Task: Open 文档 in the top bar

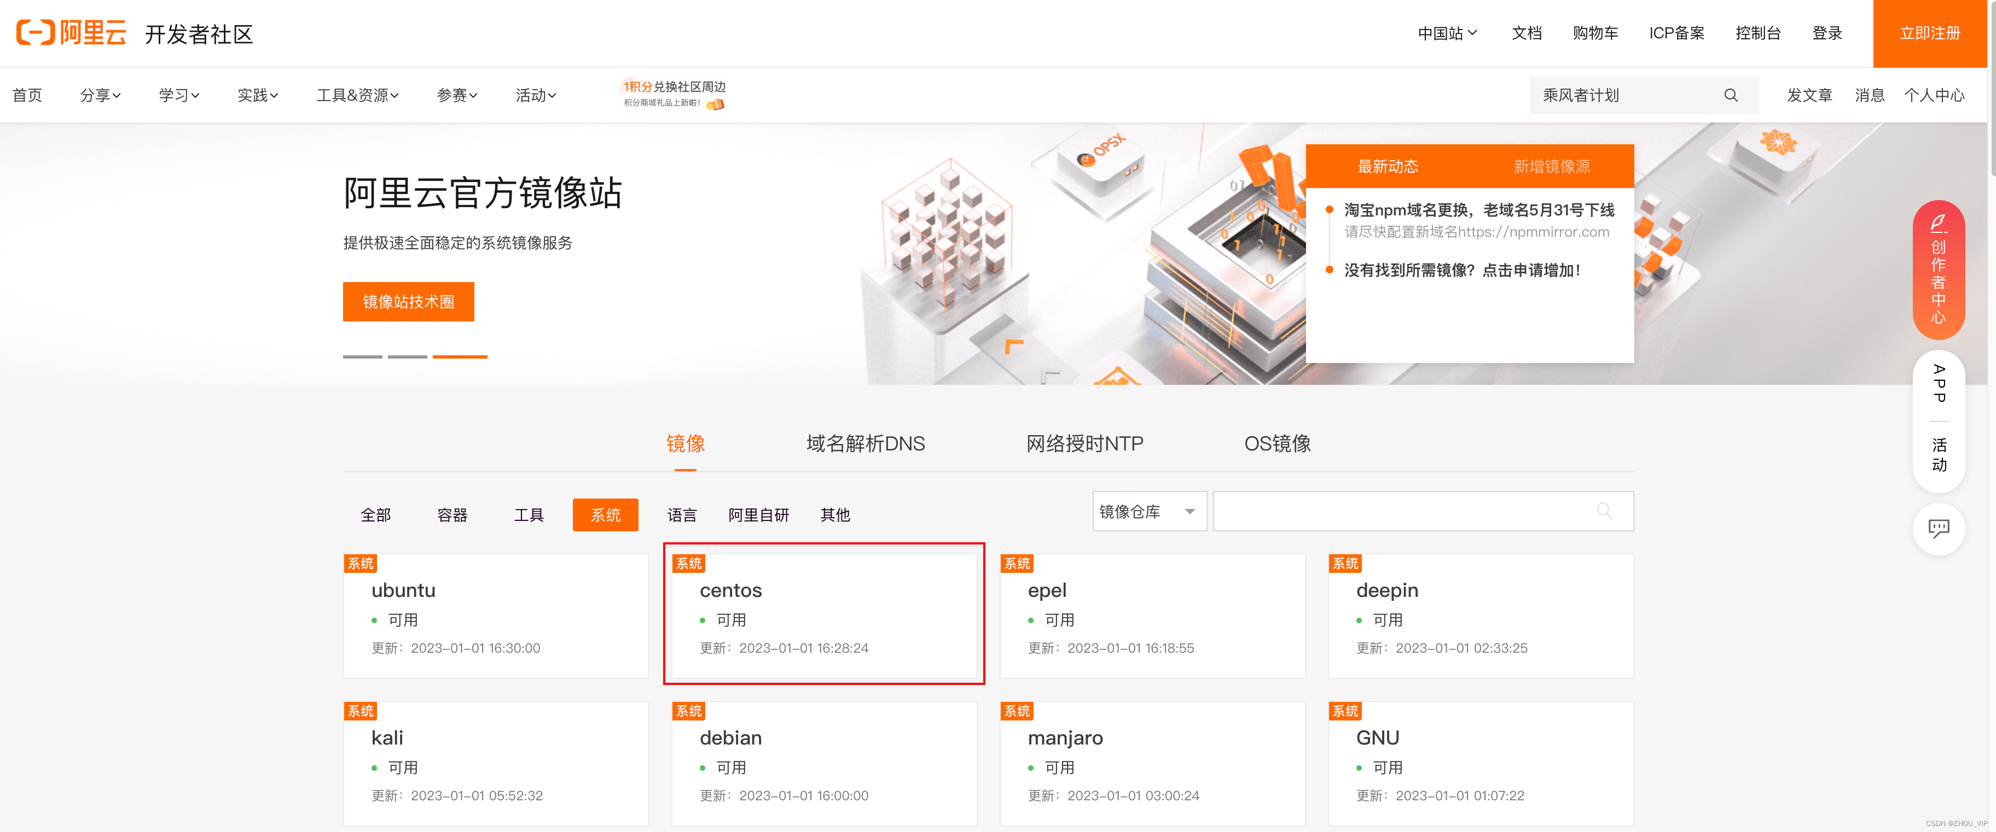Action: point(1527,33)
